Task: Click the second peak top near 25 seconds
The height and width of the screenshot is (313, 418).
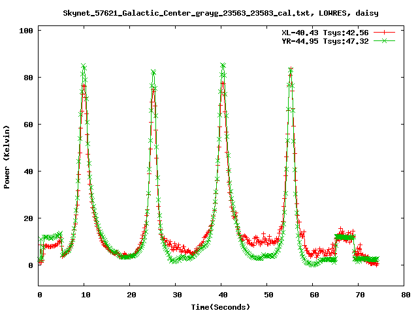Action: click(153, 72)
